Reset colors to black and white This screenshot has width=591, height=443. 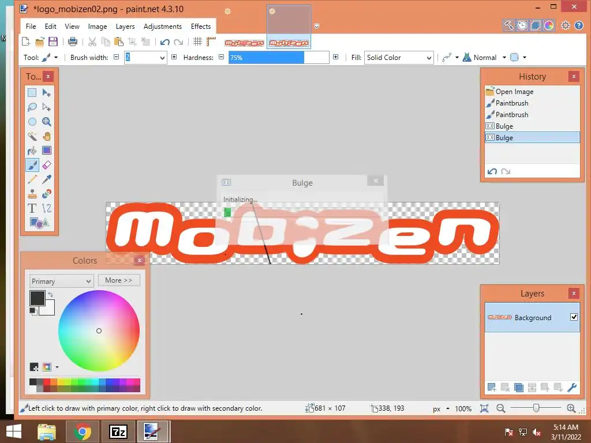[33, 311]
